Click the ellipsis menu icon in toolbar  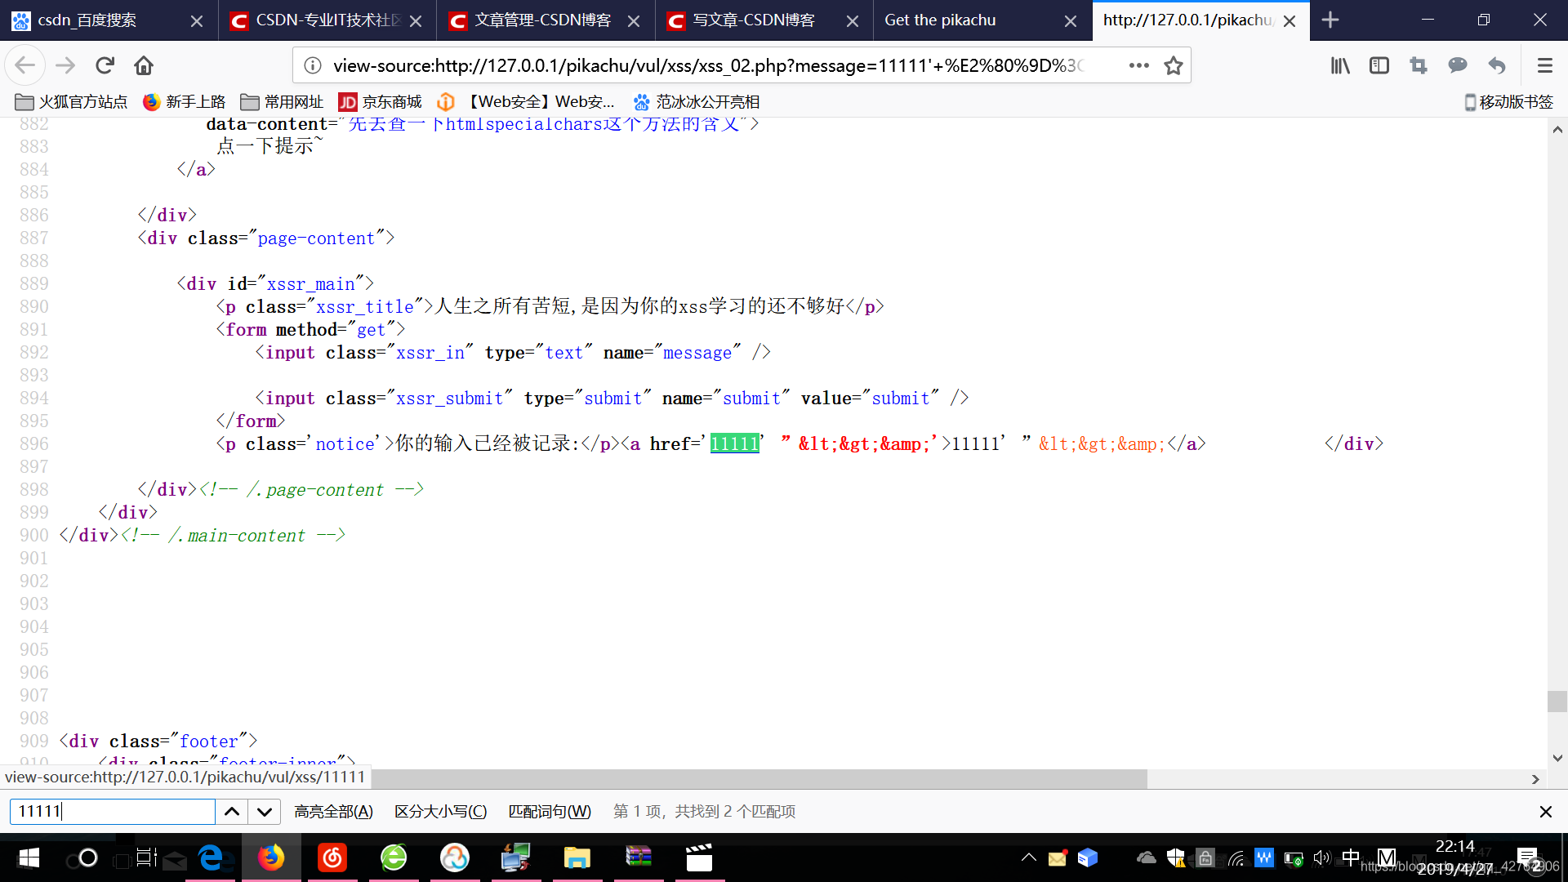coord(1138,65)
